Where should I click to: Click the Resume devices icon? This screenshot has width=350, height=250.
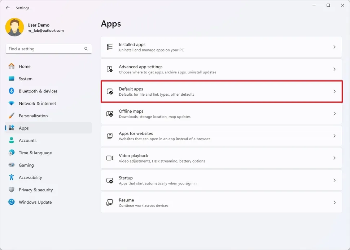[x=110, y=203]
